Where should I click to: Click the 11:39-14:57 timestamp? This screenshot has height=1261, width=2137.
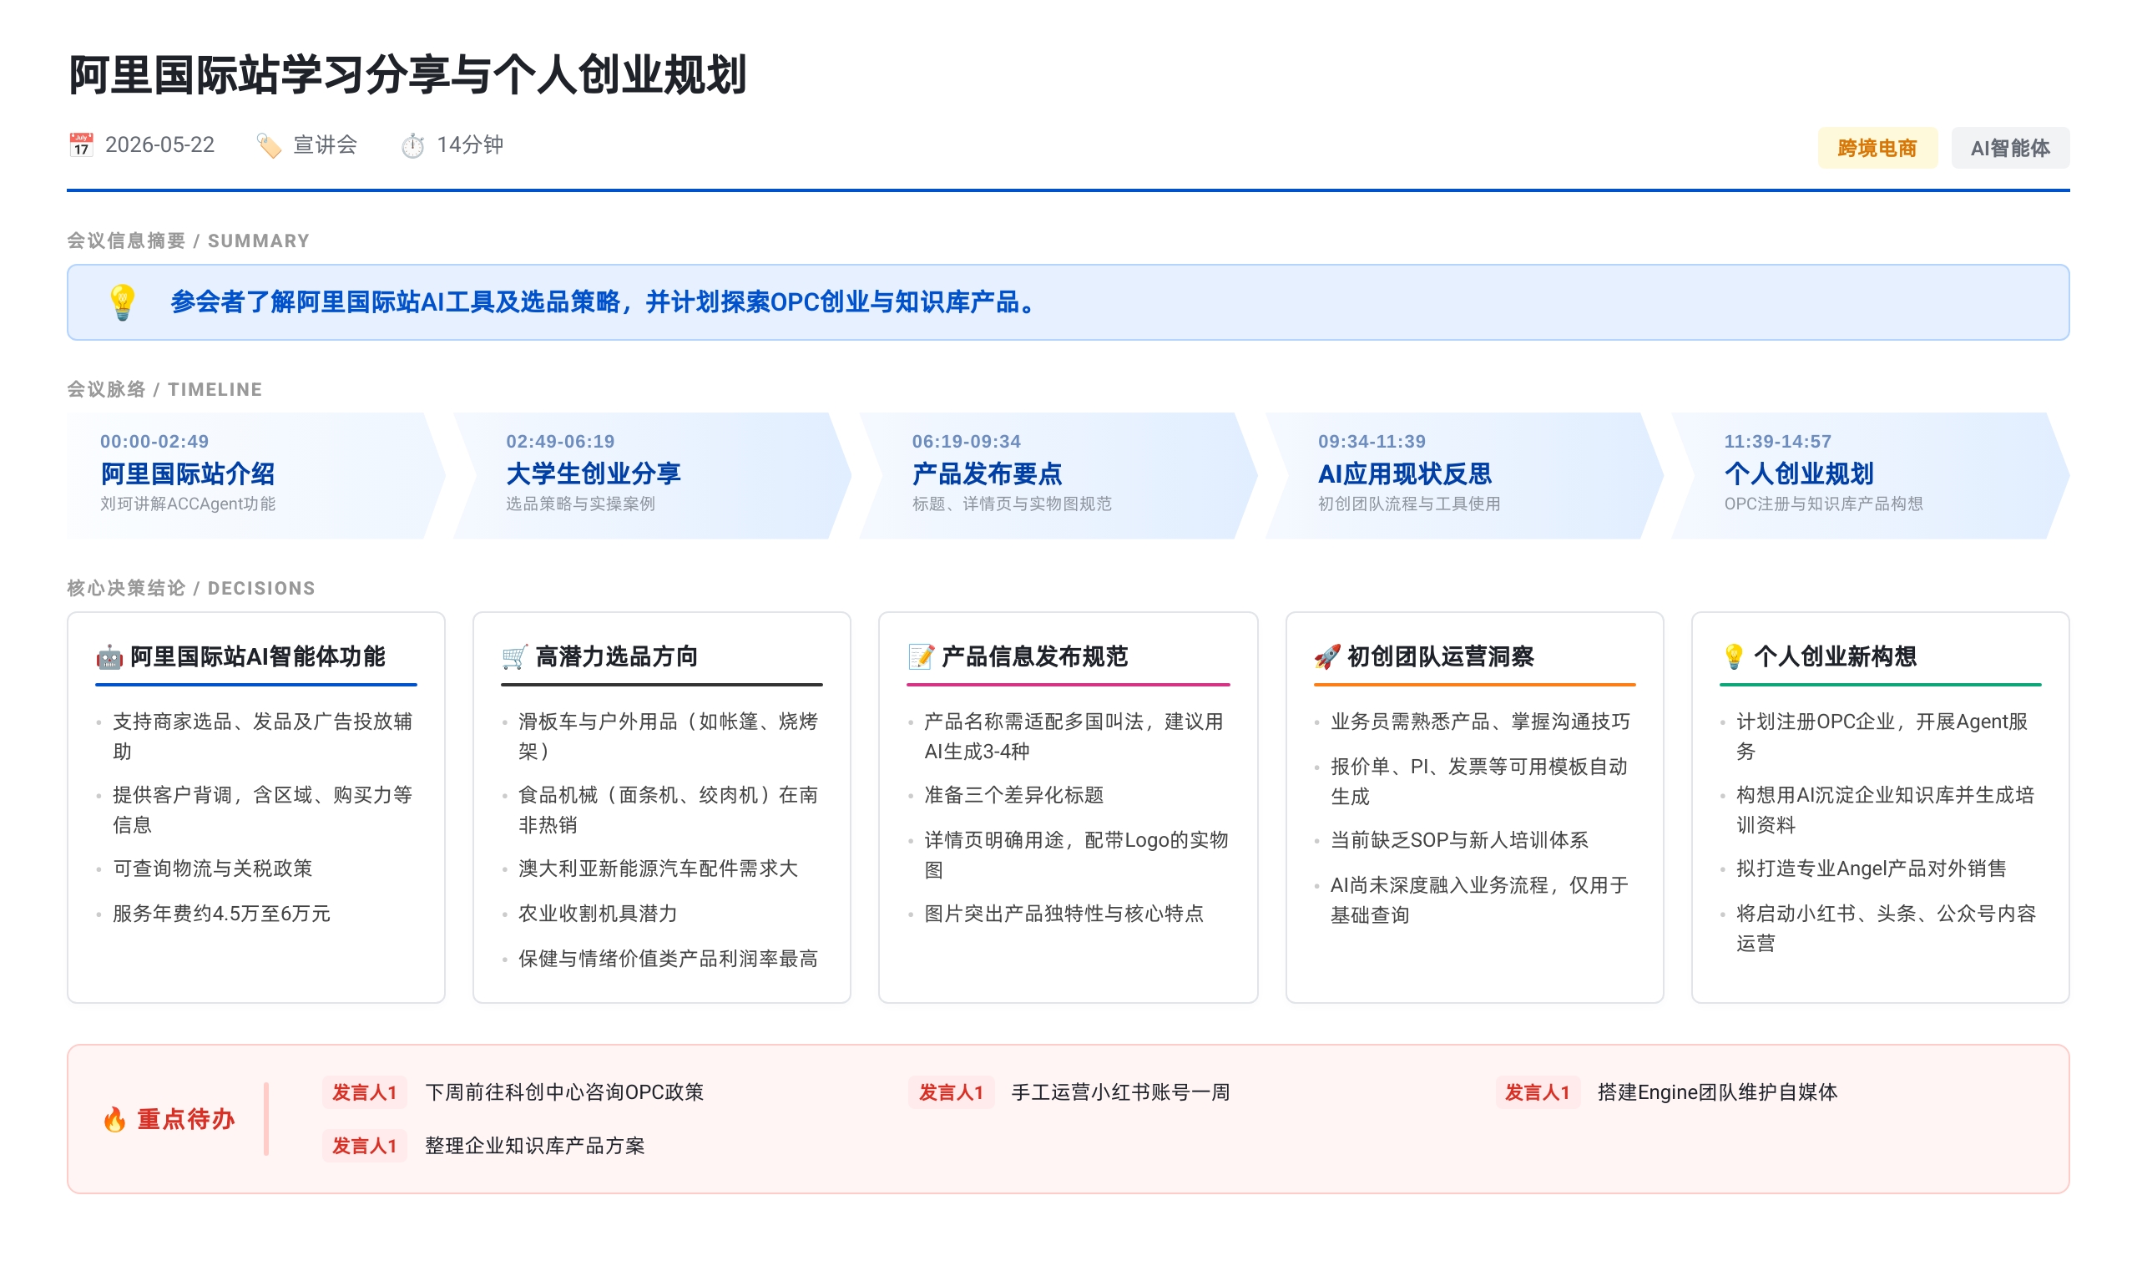(1778, 442)
